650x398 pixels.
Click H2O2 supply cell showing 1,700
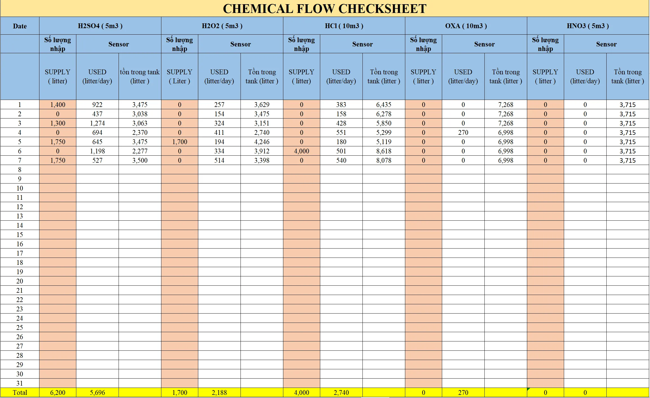point(180,142)
